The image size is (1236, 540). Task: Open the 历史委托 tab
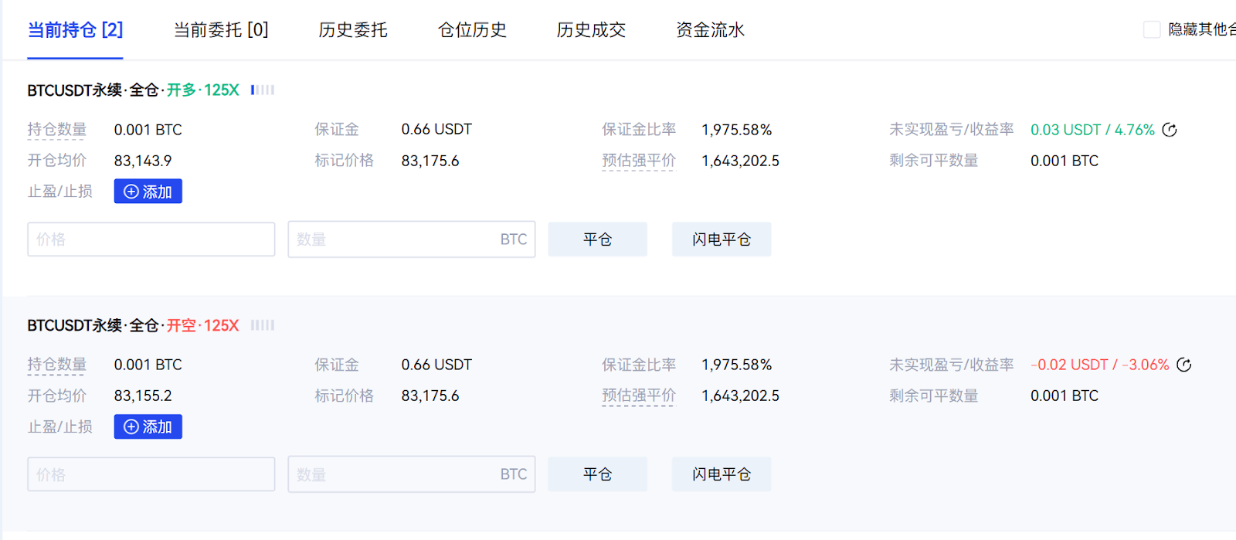tap(353, 30)
